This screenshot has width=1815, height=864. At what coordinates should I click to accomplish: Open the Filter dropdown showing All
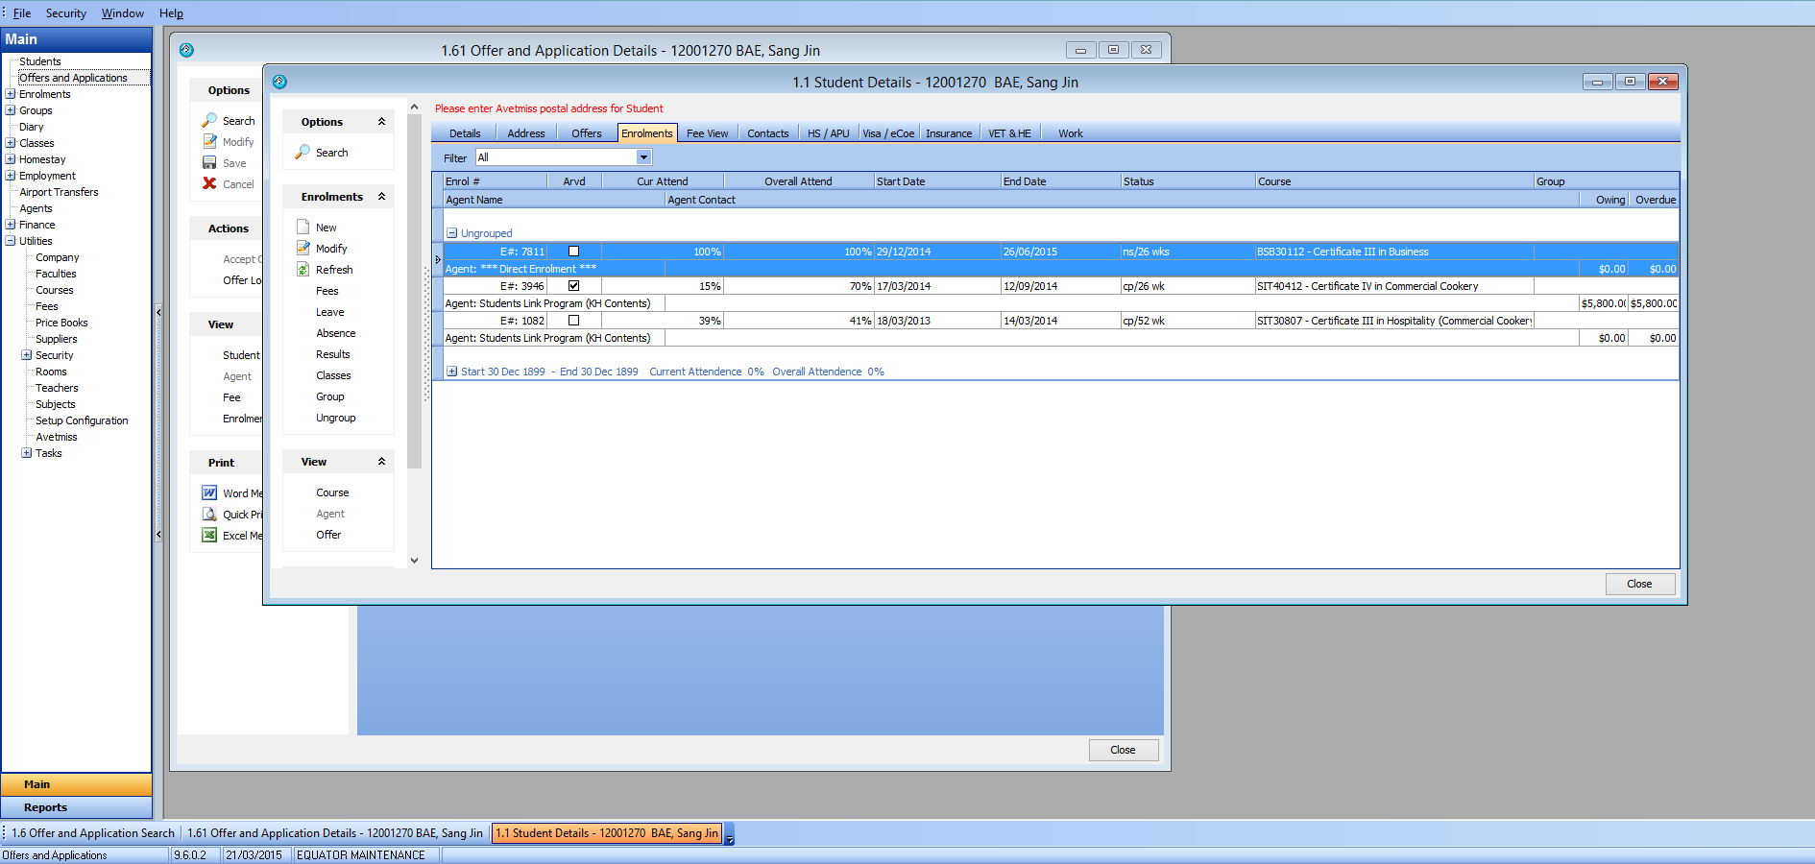[643, 157]
